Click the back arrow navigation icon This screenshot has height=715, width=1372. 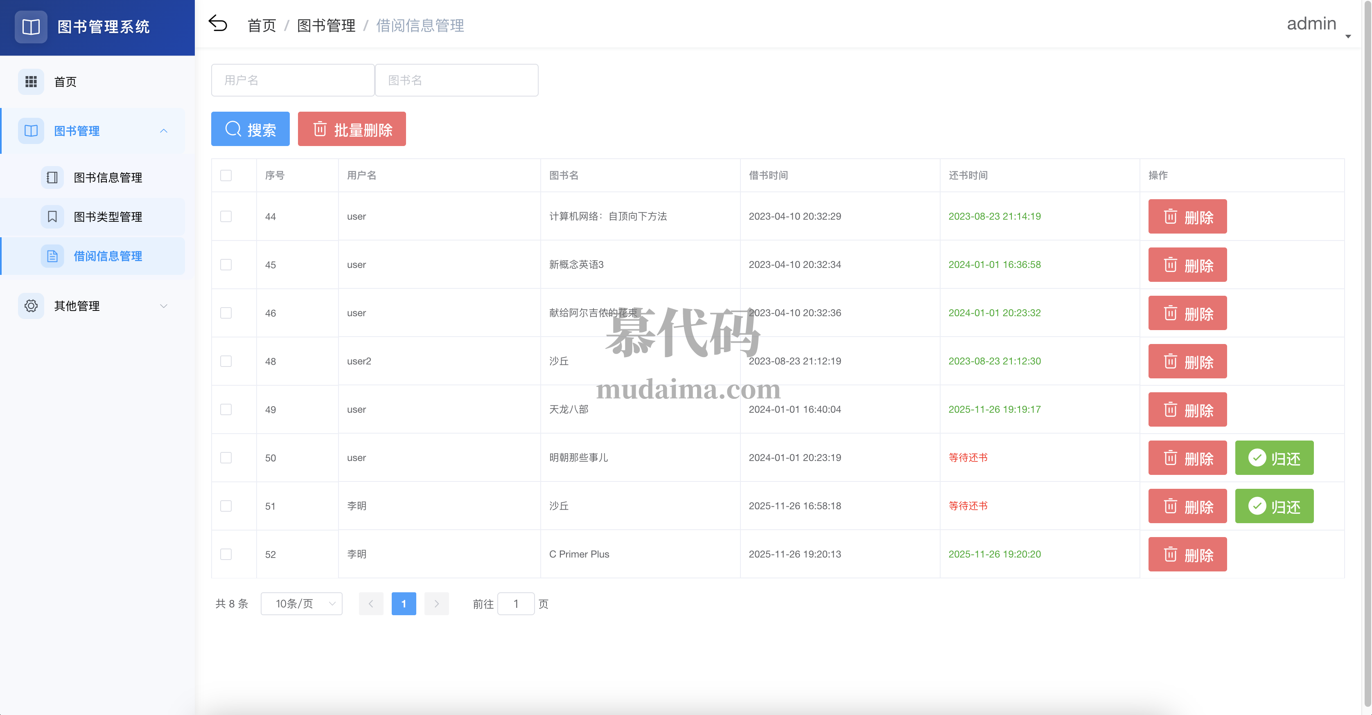point(218,22)
